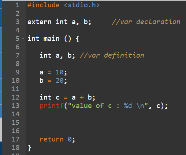Click the #include directive text
This screenshot has width=186, height=155.
click(44, 5)
